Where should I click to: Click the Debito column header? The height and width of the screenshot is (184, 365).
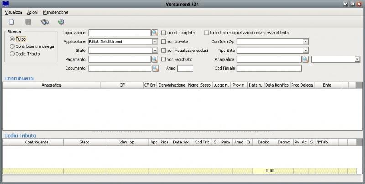(x=263, y=143)
